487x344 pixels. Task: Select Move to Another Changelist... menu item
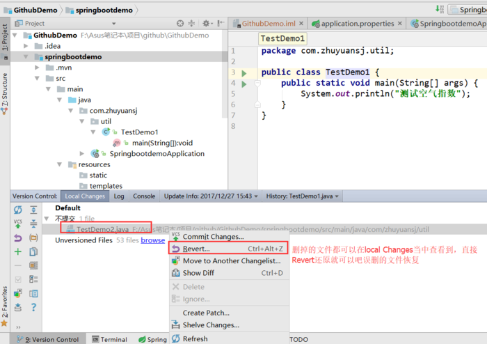[x=229, y=260]
